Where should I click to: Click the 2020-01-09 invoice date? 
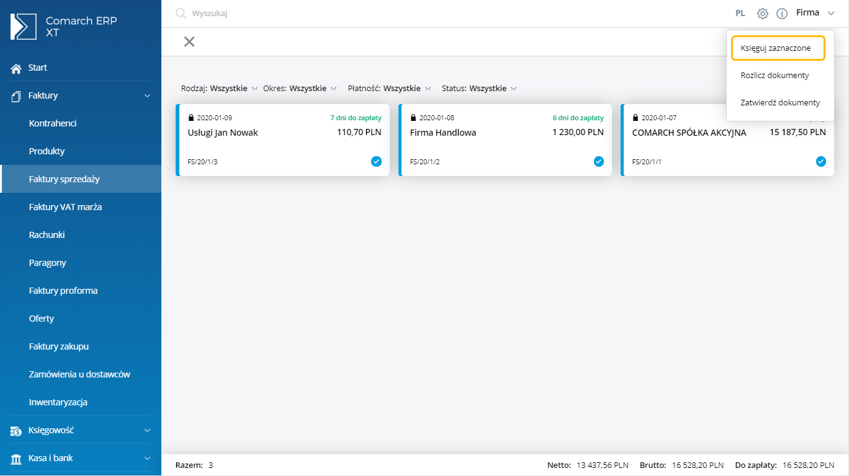click(x=215, y=118)
